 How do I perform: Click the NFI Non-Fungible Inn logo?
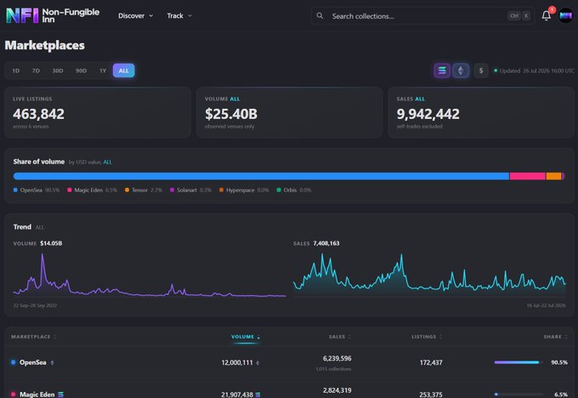(x=53, y=15)
